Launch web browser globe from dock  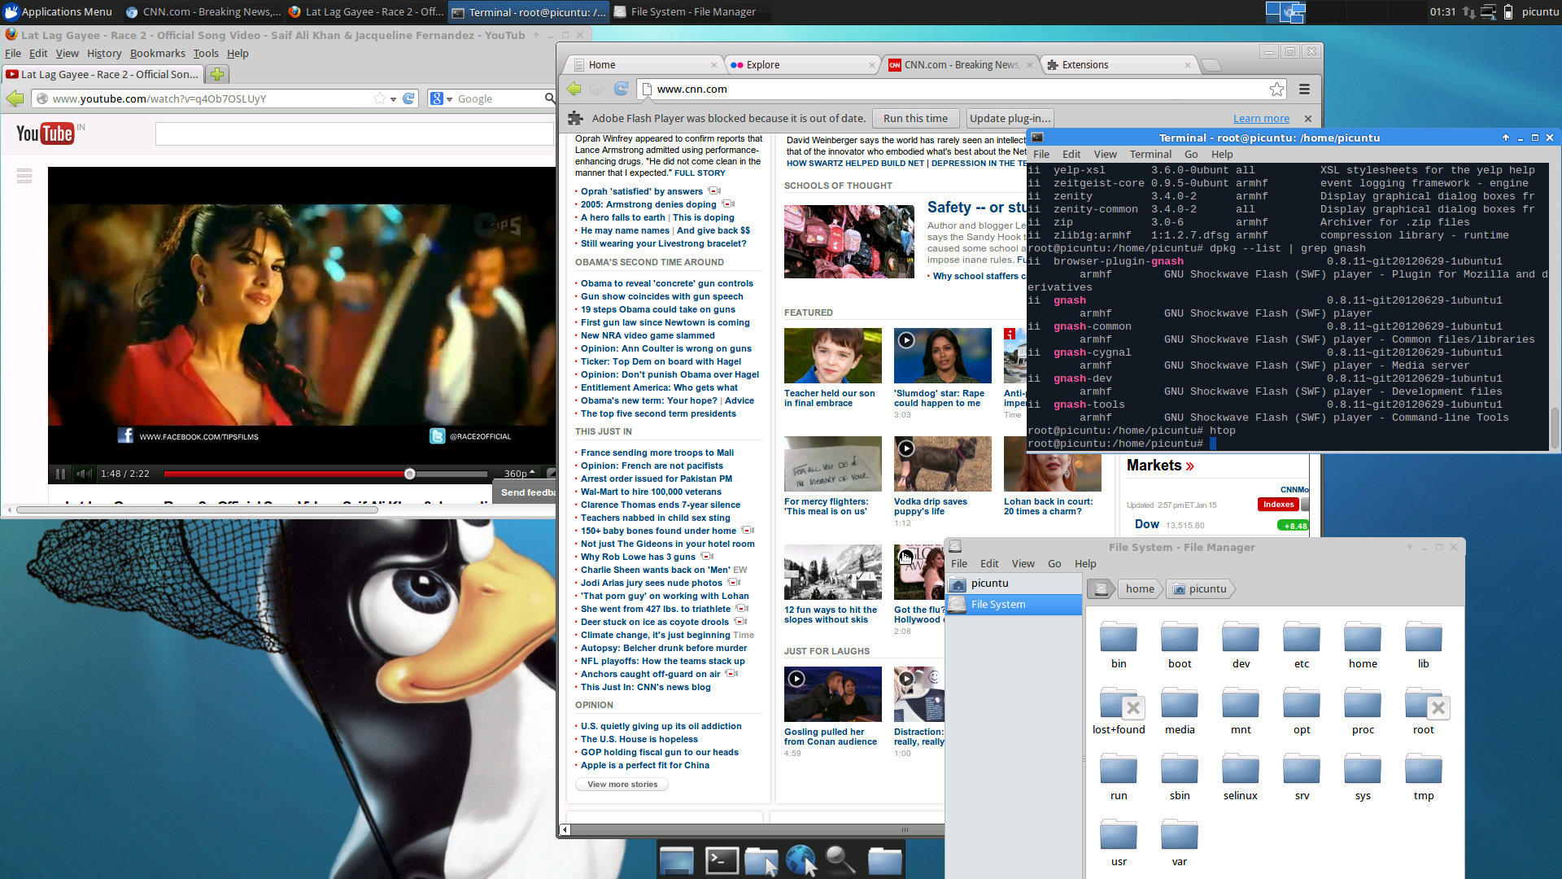(802, 859)
